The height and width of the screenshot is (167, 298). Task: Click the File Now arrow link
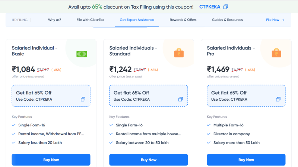point(275,20)
